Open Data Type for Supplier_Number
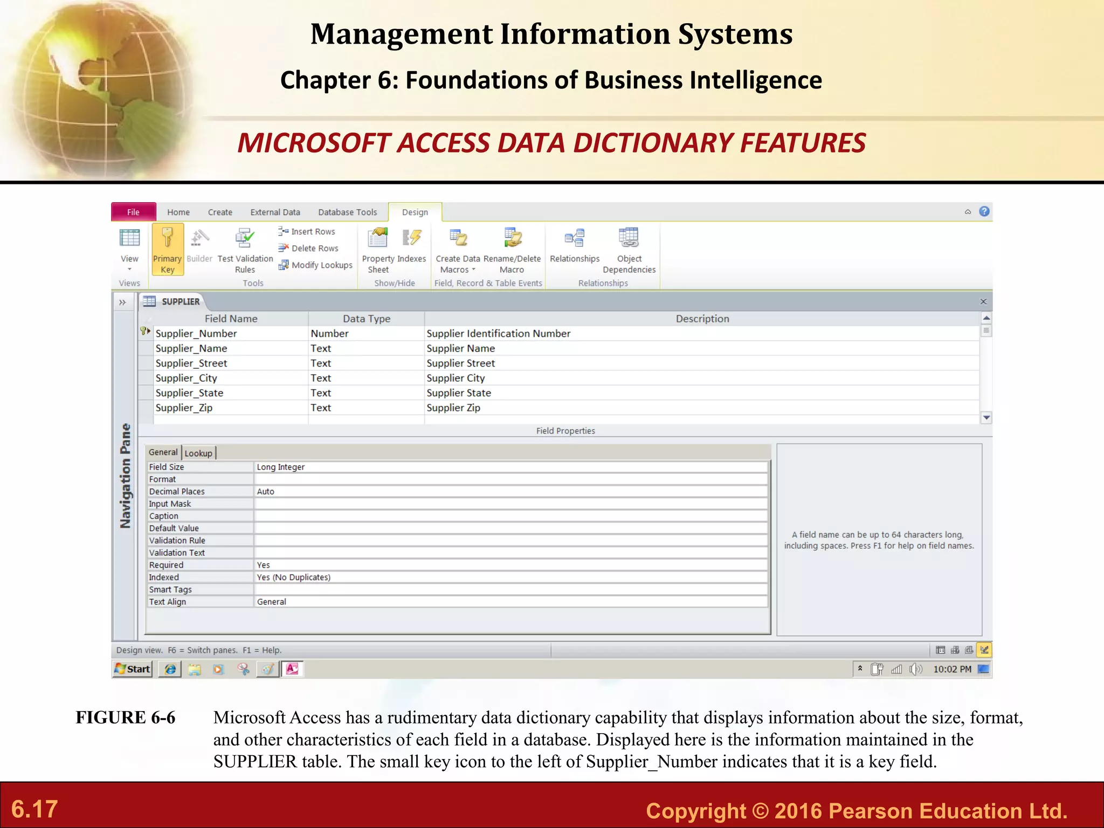This screenshot has height=828, width=1104. (x=366, y=334)
